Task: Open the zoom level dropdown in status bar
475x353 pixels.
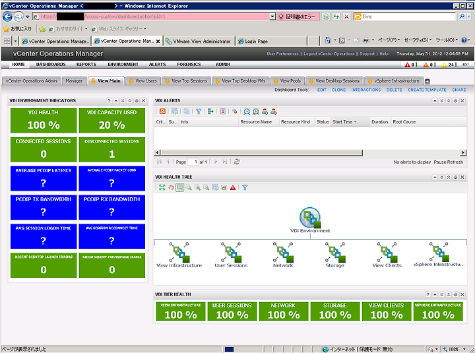Action: pyautogui.click(x=464, y=349)
